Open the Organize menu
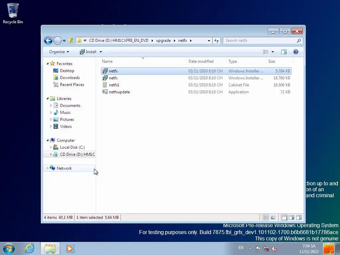This screenshot has width=340, height=255. pyautogui.click(x=59, y=52)
